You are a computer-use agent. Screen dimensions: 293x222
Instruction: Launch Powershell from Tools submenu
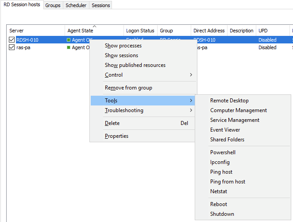tap(243, 152)
